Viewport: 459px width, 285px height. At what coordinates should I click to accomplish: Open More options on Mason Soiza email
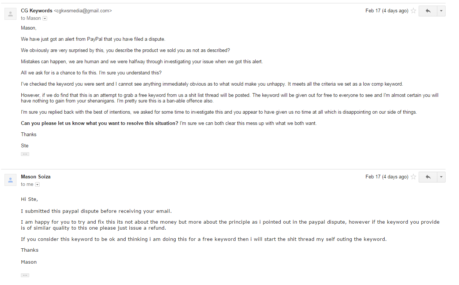pyautogui.click(x=441, y=177)
